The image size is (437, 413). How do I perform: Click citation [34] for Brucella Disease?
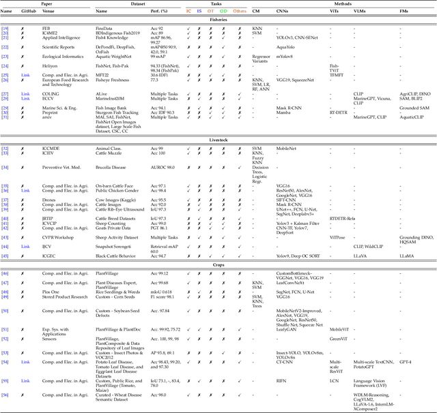point(5,168)
